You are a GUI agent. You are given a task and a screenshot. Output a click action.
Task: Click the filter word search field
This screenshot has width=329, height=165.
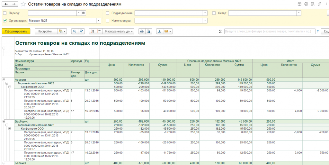269,32
